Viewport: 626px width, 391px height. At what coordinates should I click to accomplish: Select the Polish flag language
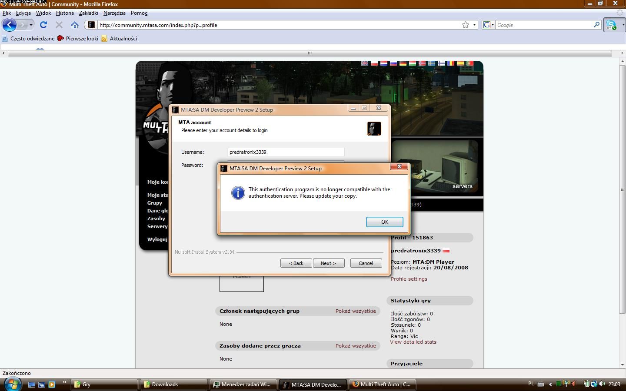click(374, 63)
